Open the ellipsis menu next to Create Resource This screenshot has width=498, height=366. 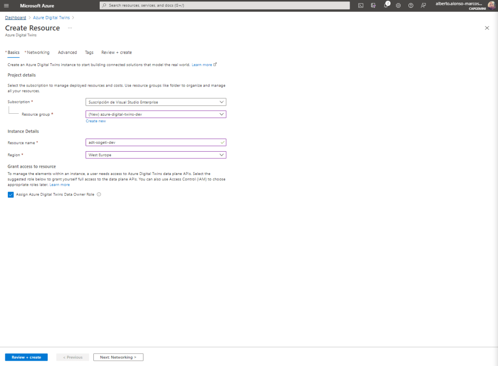[70, 28]
